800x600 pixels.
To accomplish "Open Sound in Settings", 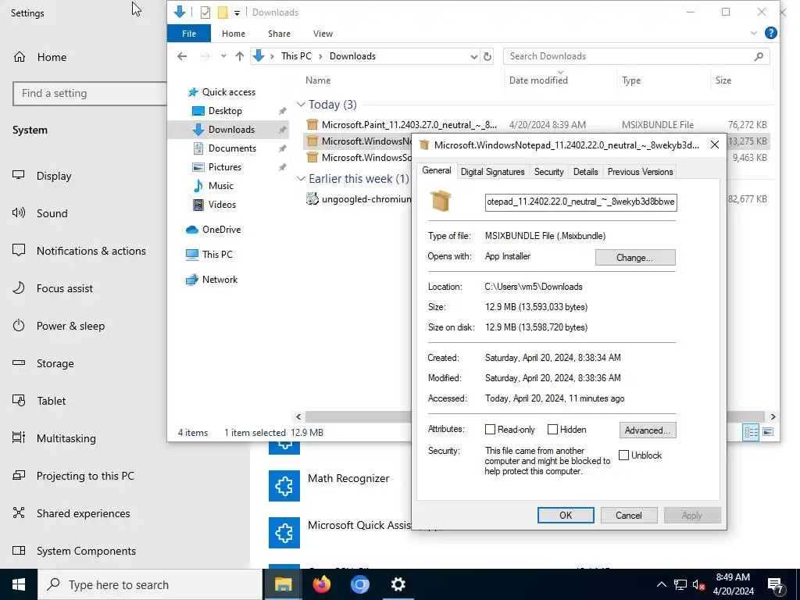I will (41, 213).
